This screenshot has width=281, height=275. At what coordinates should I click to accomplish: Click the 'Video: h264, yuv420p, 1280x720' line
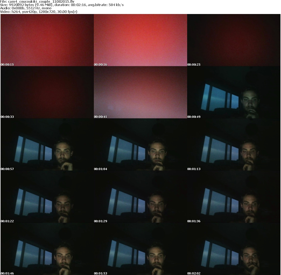39,12
